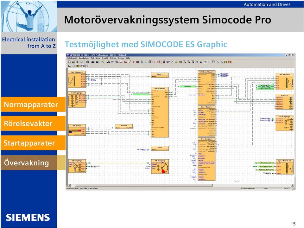Click the red sine wave icon
Image resolution: width=304 pixels, height=228 pixels.
click(x=154, y=62)
